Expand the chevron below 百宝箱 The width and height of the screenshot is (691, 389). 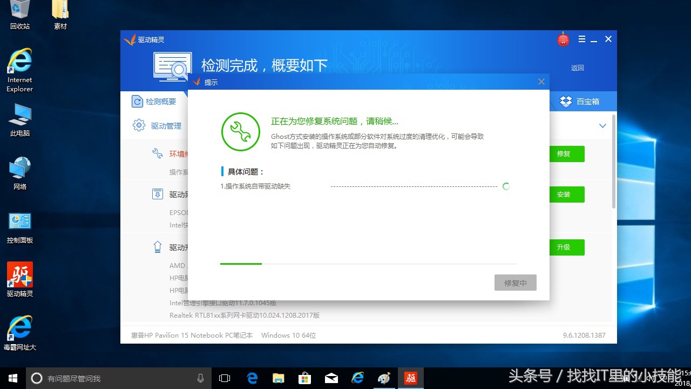[x=602, y=125]
